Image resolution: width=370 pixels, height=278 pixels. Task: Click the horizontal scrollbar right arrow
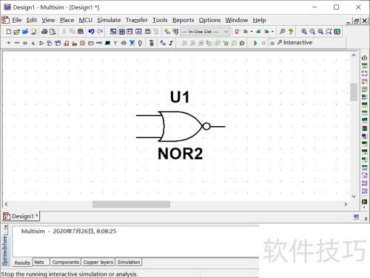[346, 204]
